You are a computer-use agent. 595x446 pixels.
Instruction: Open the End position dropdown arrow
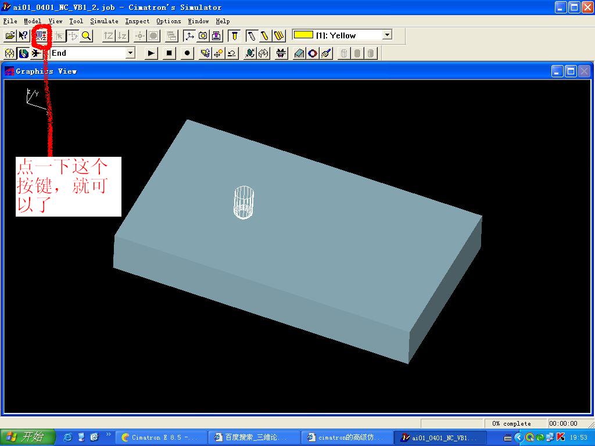tap(130, 53)
